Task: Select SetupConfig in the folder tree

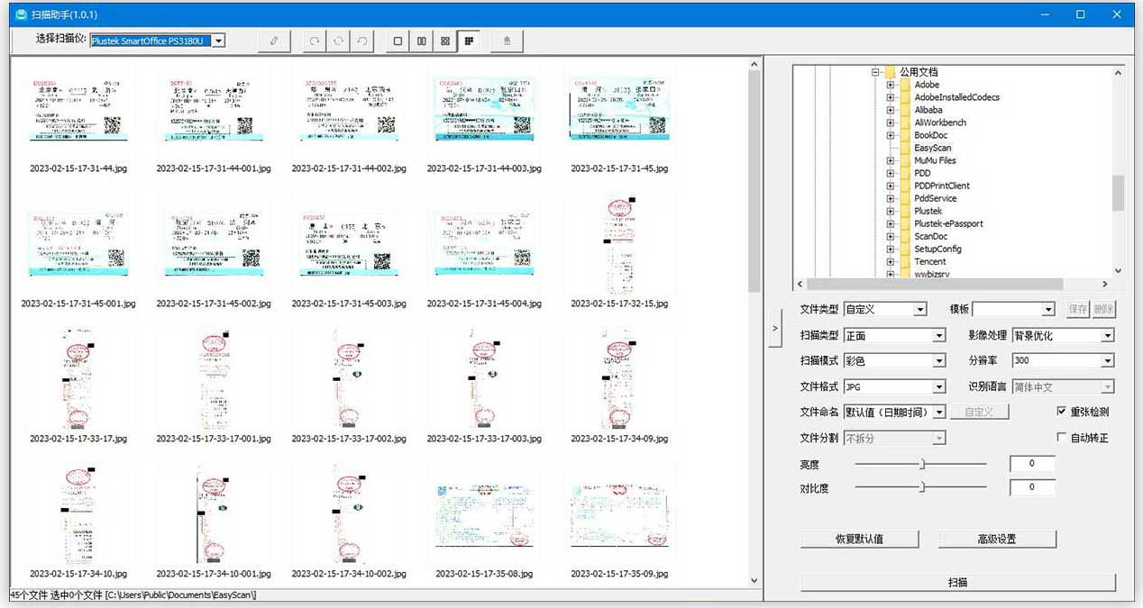Action: (x=937, y=249)
